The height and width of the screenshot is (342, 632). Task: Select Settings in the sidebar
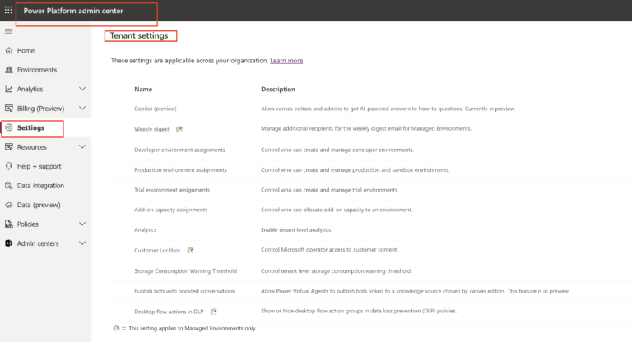pos(30,127)
